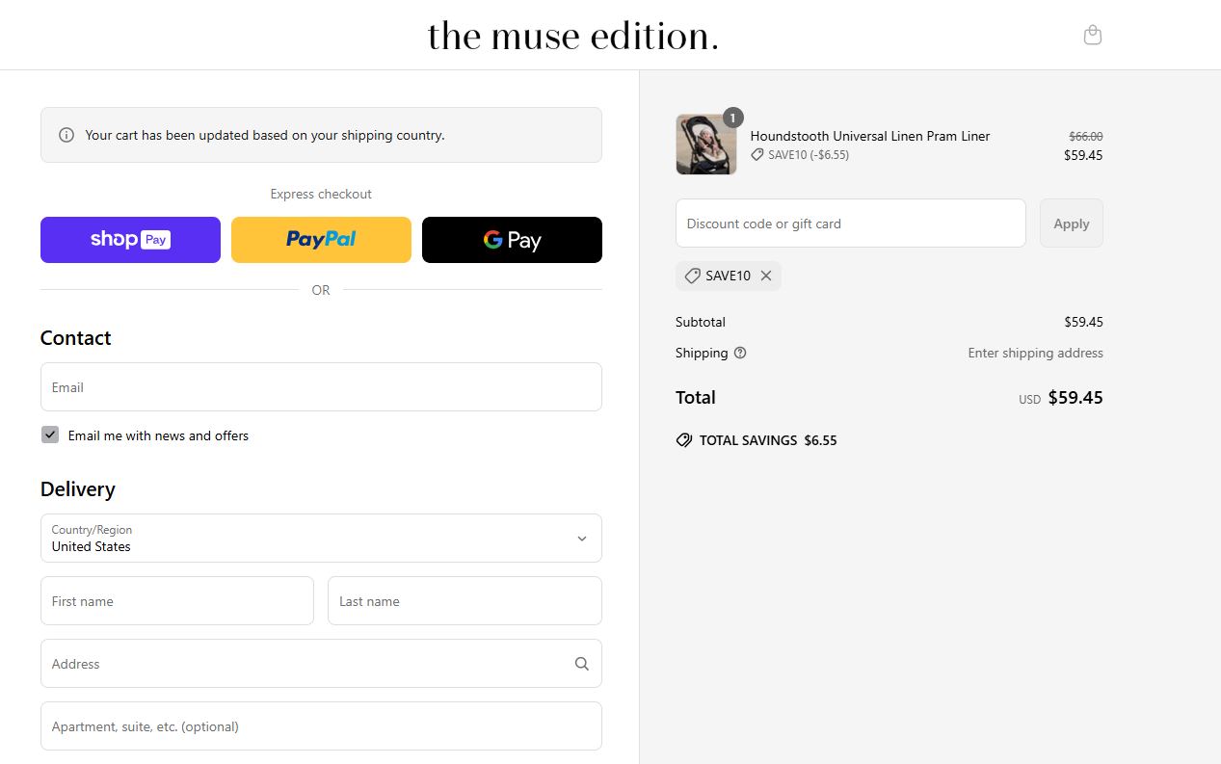Click the SAVE10 discount tag icon under product
The image size is (1221, 764).
pyautogui.click(x=757, y=155)
